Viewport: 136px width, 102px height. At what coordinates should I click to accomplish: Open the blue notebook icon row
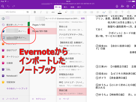pos(15,31)
